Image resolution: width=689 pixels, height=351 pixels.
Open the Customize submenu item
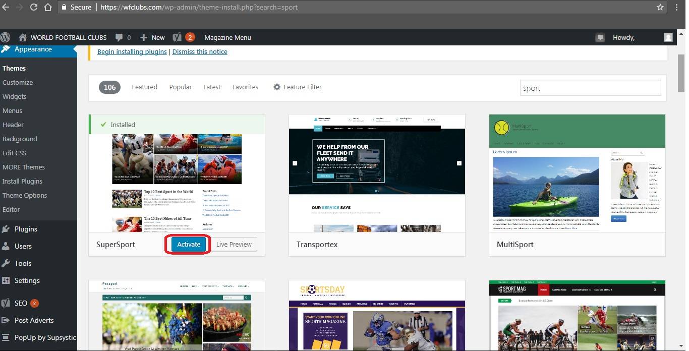18,82
